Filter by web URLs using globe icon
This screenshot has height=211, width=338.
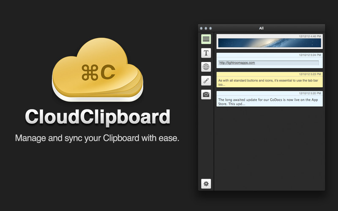coord(206,67)
